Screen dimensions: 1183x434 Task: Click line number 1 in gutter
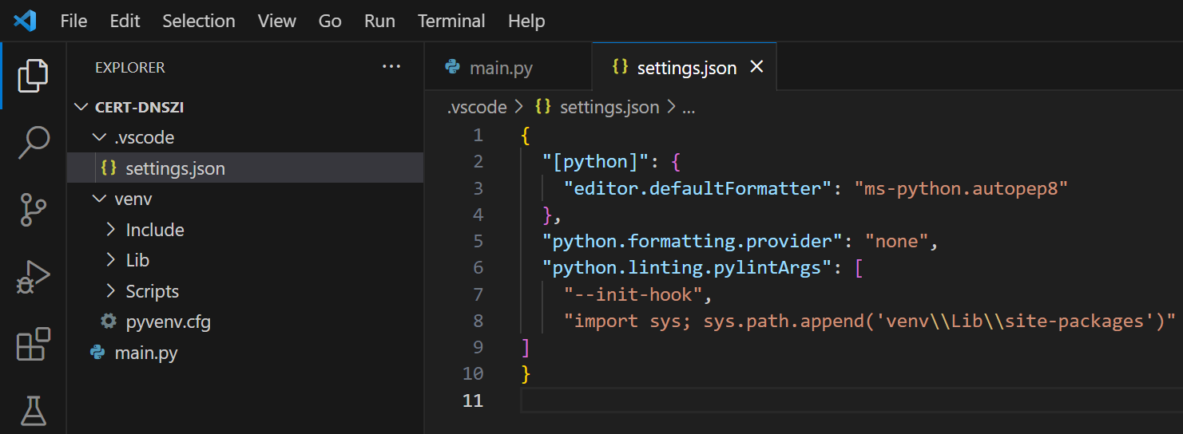(x=478, y=135)
